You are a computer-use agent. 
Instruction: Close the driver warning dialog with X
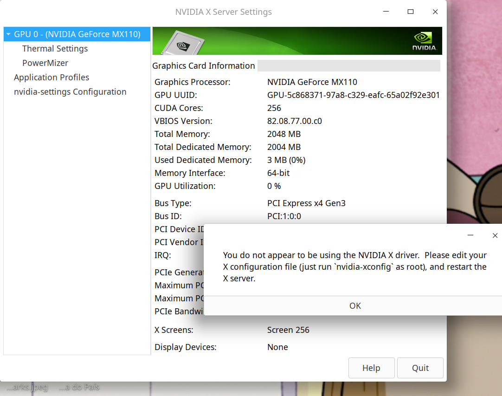[x=495, y=235]
